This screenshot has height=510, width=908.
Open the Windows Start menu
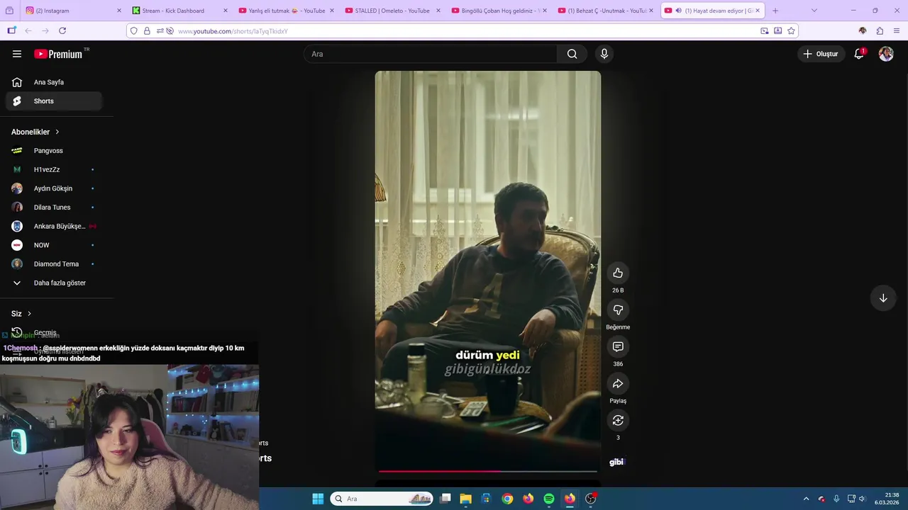pos(318,499)
